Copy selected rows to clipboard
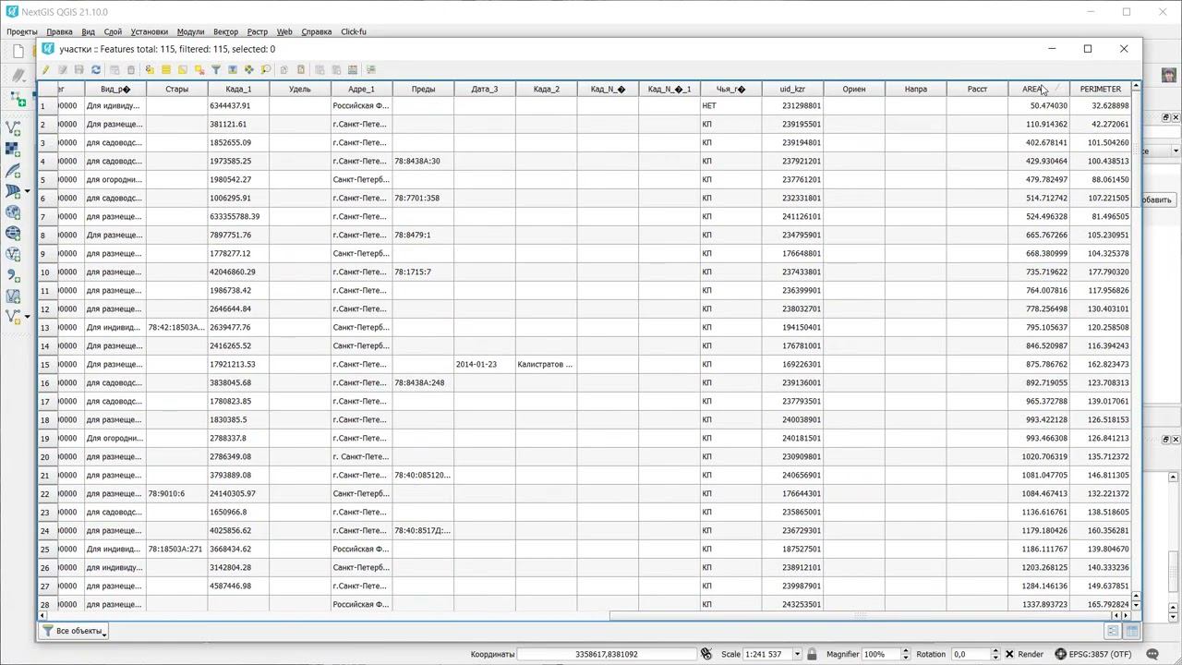Image resolution: width=1182 pixels, height=665 pixels. (x=284, y=69)
